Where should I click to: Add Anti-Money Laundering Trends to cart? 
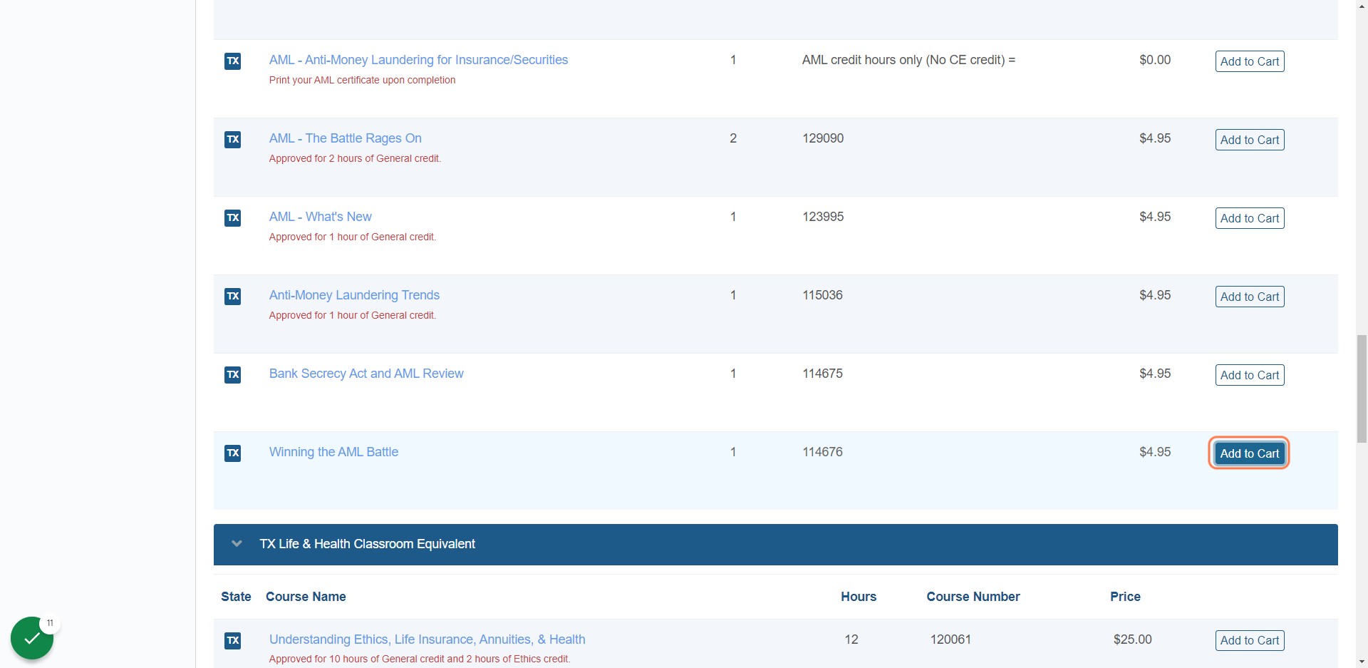click(x=1250, y=297)
